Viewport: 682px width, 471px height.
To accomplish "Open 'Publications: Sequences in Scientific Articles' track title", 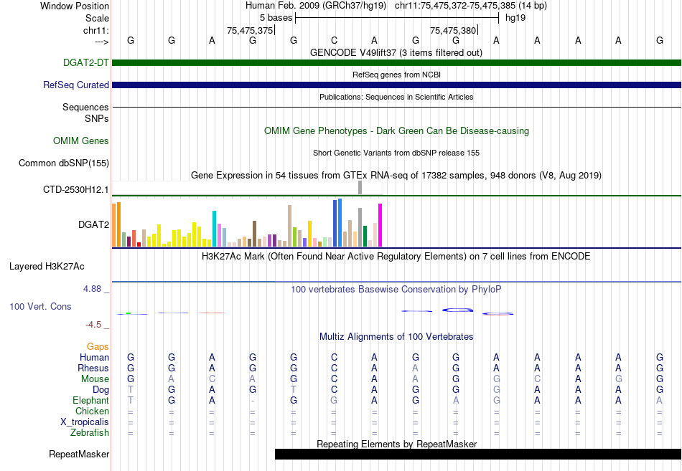I will 396,97.
